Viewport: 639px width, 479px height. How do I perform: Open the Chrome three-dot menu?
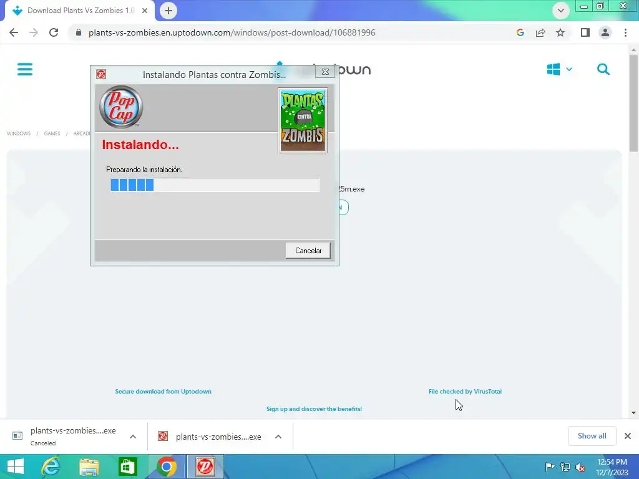pos(625,32)
